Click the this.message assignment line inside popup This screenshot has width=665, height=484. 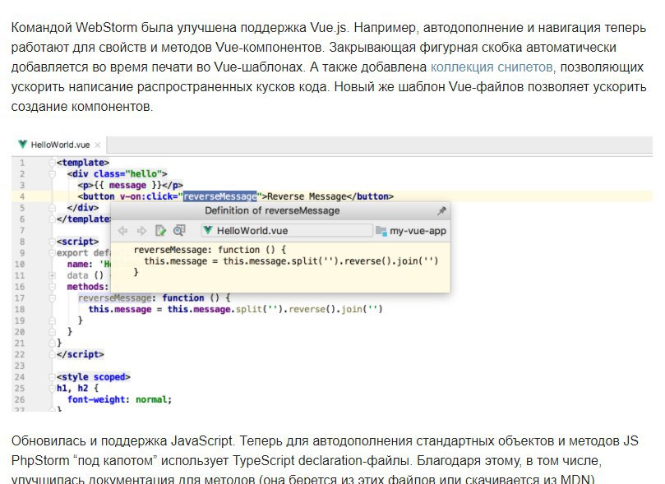[x=291, y=261]
